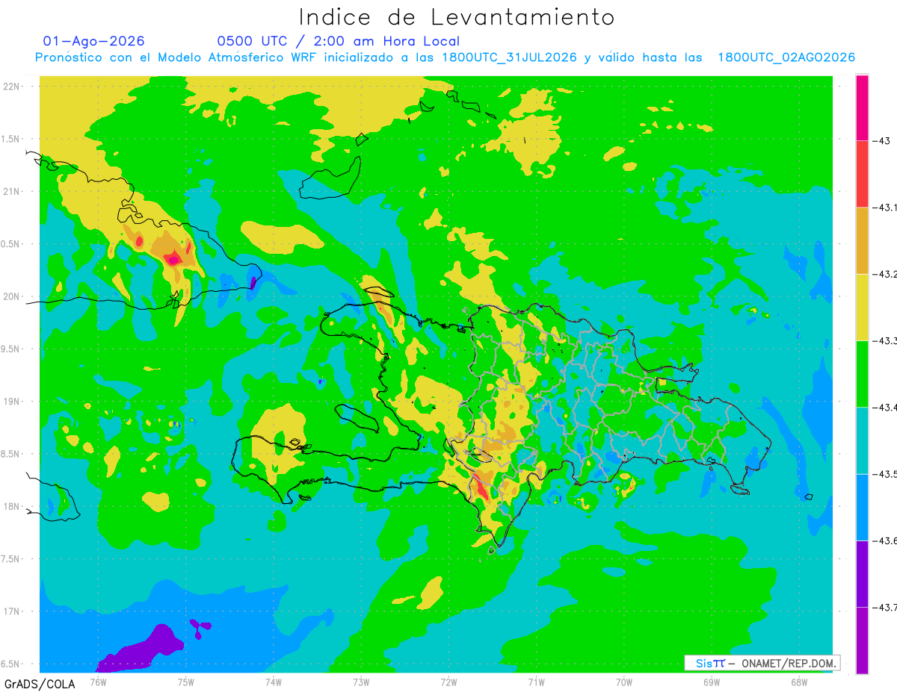Click legend value '-43.6'
This screenshot has height=692, width=897.
click(x=884, y=541)
